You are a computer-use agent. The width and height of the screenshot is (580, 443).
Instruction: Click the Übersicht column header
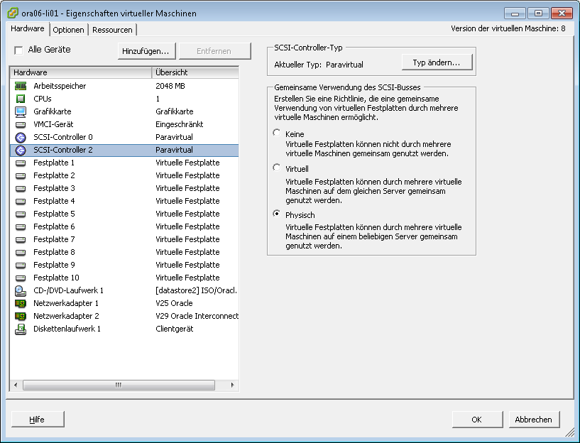click(195, 72)
